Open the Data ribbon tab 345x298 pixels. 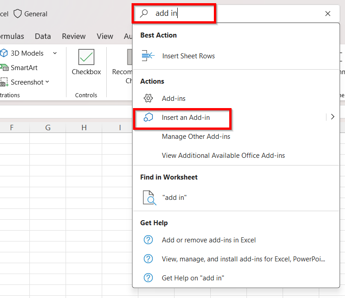43,36
